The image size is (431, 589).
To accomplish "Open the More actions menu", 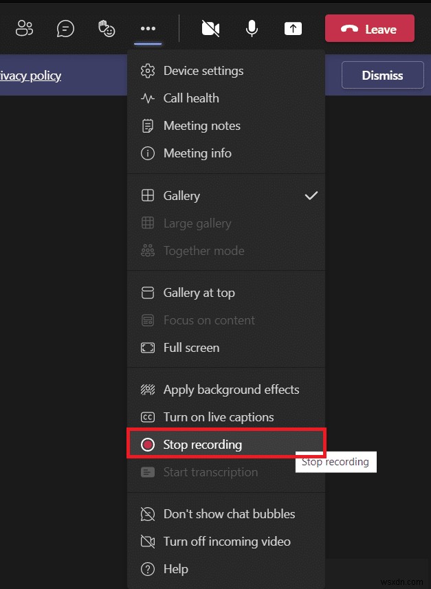I will tap(146, 28).
